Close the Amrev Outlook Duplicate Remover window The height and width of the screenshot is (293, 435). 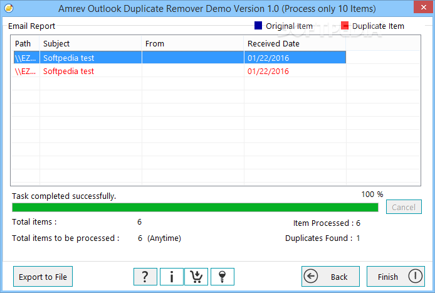coord(423,8)
